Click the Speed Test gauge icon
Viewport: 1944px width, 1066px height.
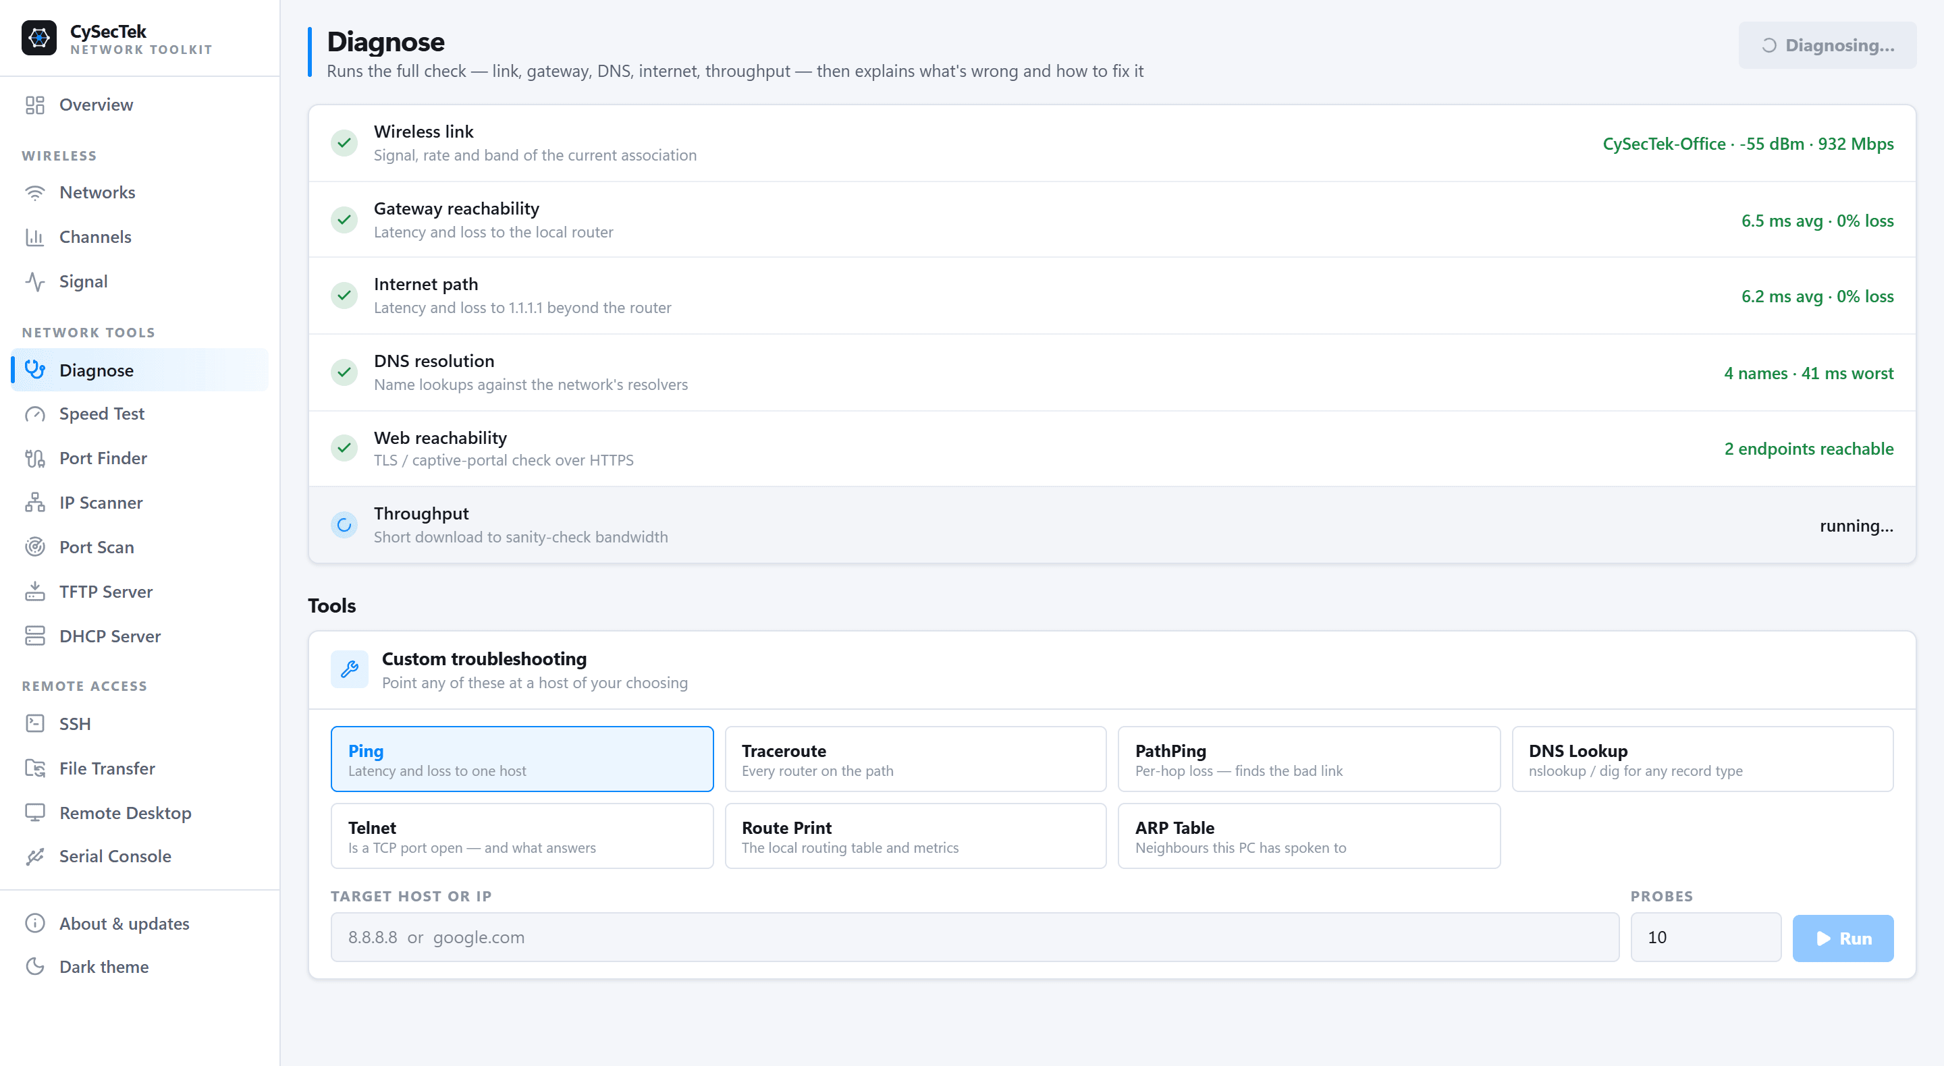tap(34, 414)
